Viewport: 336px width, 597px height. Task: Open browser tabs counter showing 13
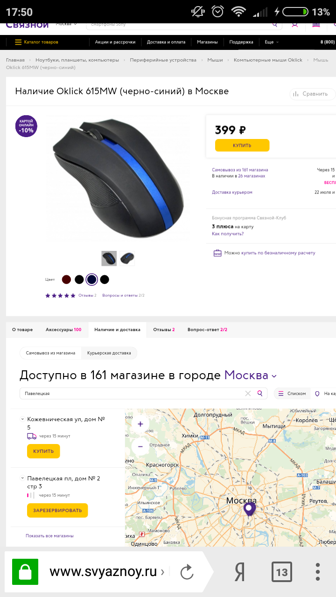click(282, 572)
